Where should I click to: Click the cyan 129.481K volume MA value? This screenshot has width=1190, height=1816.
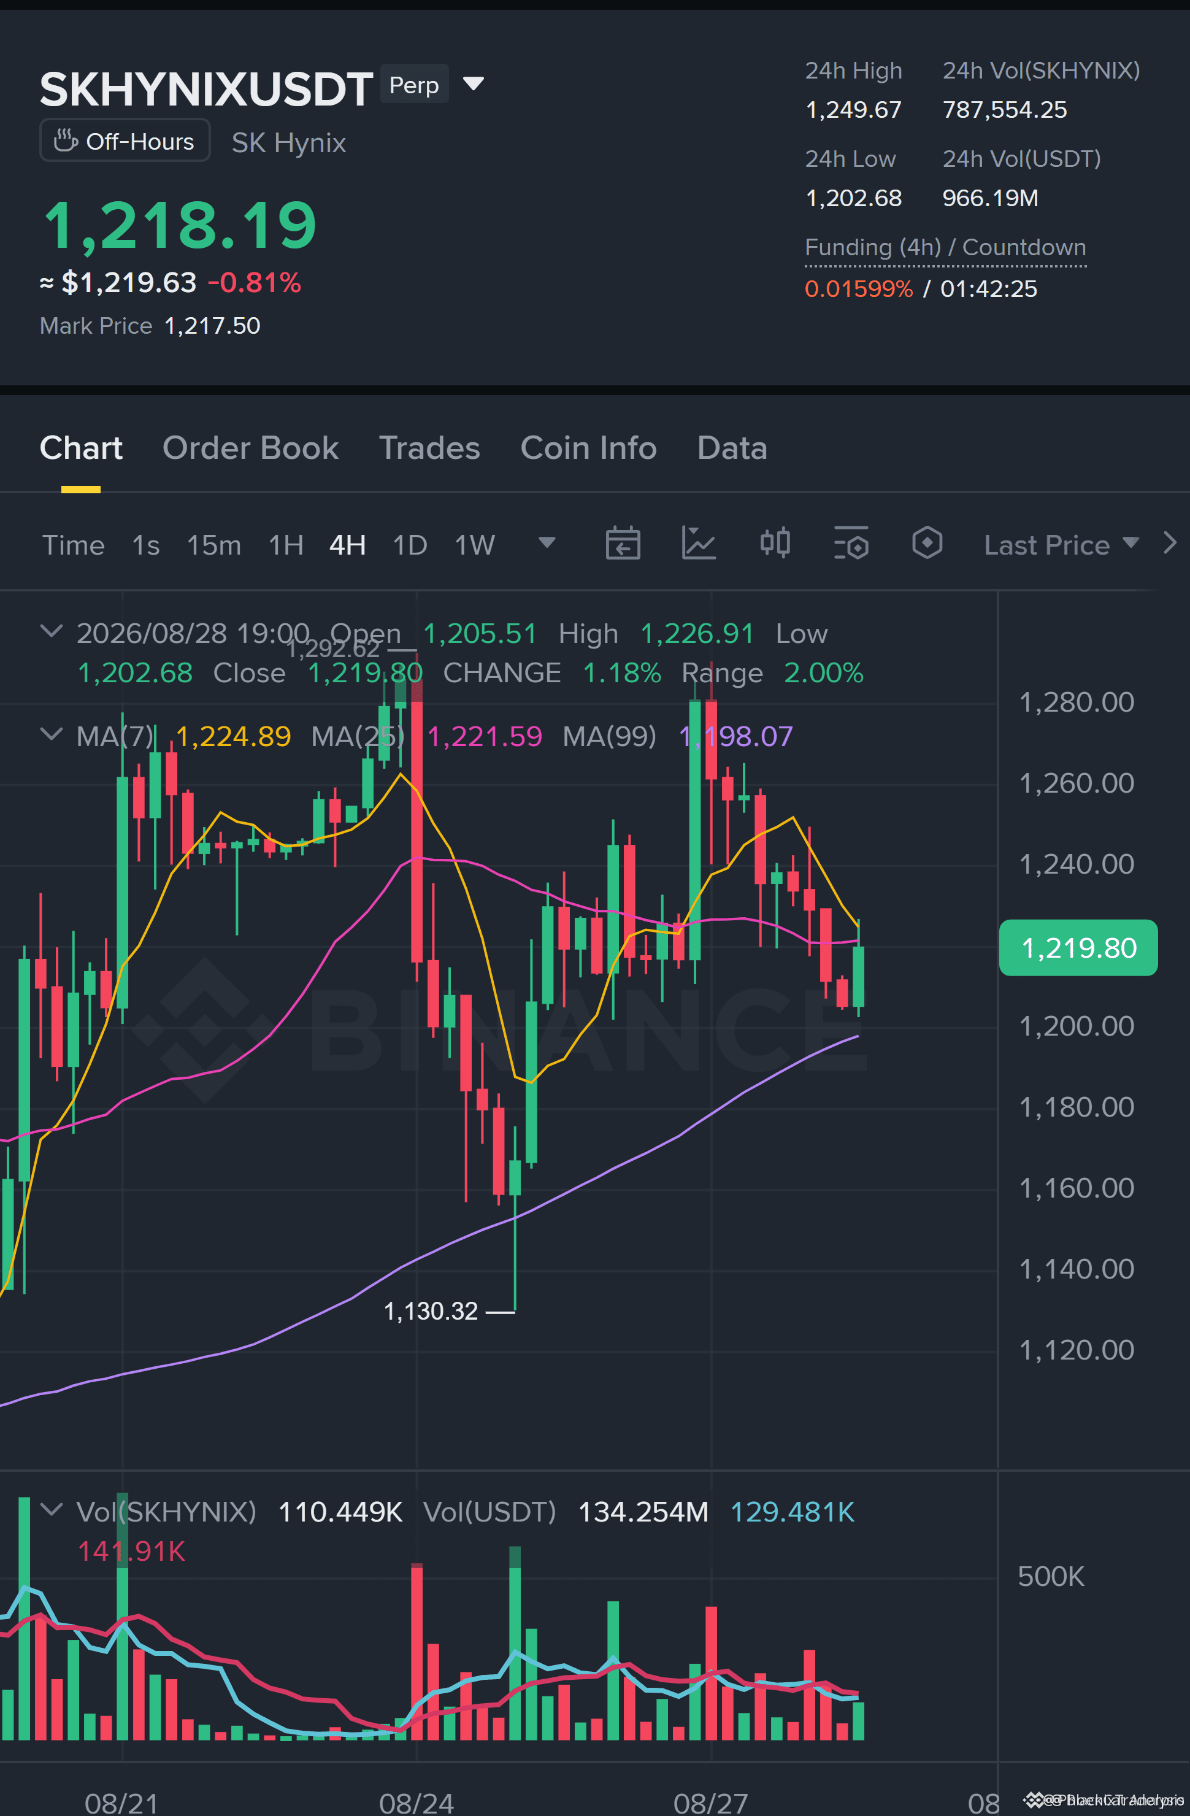pos(793,1512)
